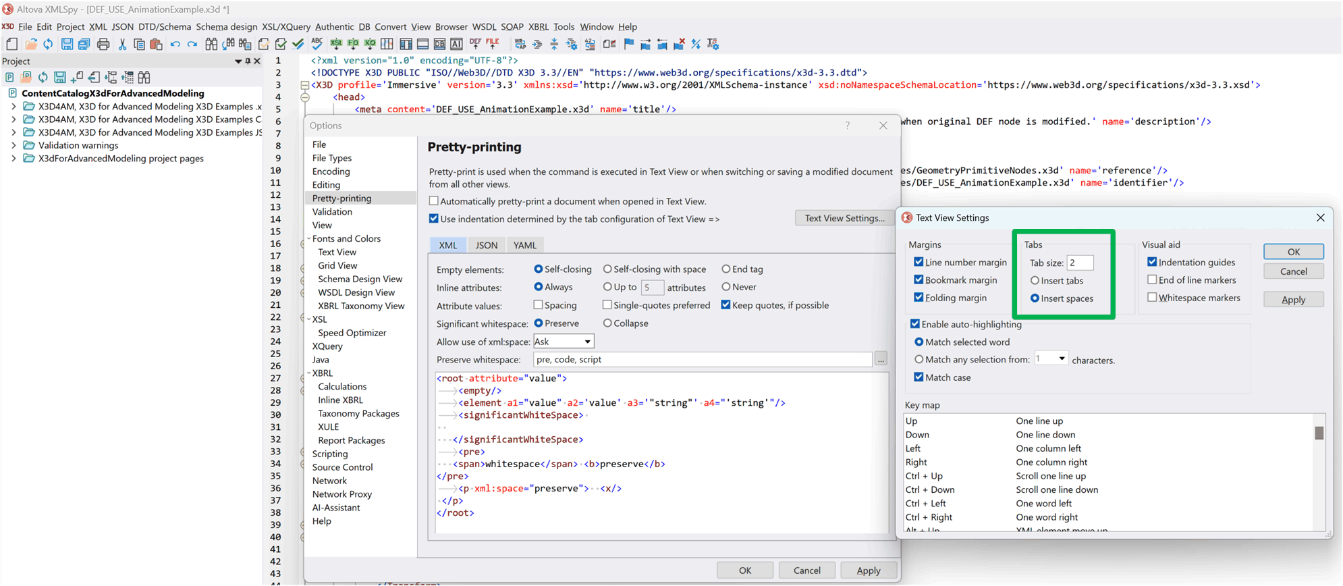
Task: Uncheck the Line number margin checkbox
Action: tap(919, 262)
